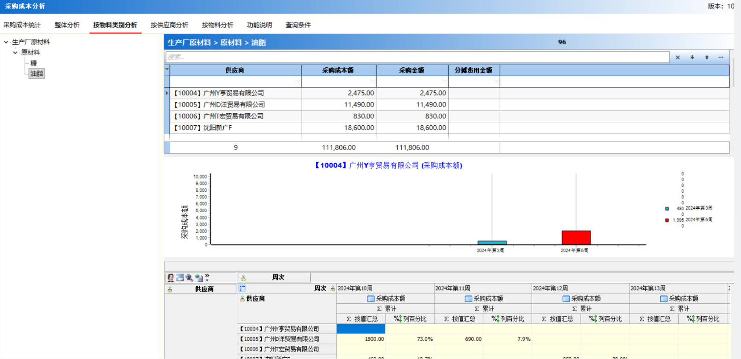Image resolution: width=741 pixels, height=359 pixels.
Task: Open search options ellipsis menu
Action: (721, 57)
